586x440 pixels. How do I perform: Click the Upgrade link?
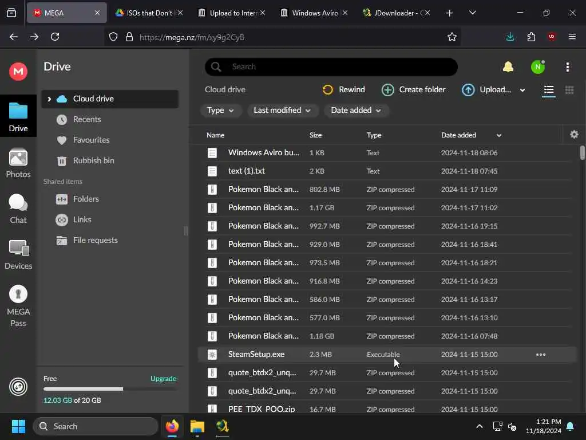click(163, 379)
